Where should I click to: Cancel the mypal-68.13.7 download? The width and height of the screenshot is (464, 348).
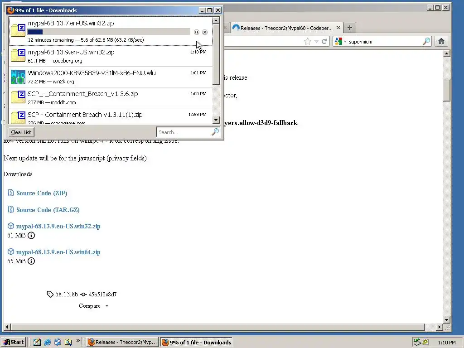pyautogui.click(x=205, y=32)
